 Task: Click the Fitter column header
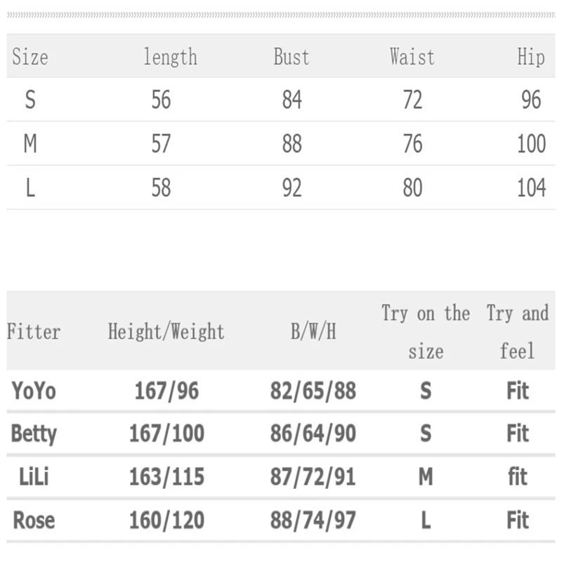(x=34, y=332)
